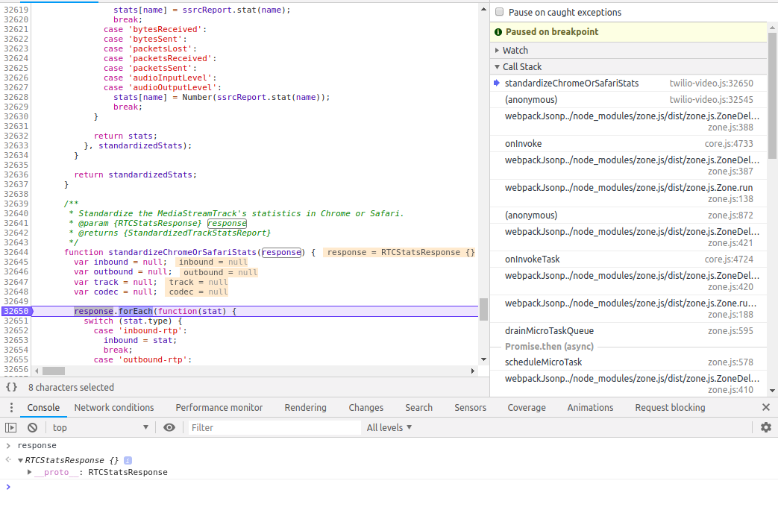Show console sidebar icon
This screenshot has width=778, height=516.
pos(11,428)
